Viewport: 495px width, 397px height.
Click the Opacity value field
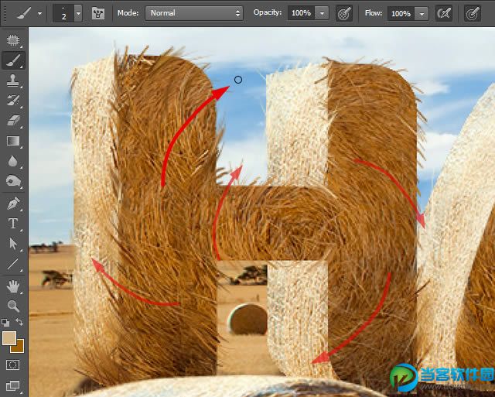pyautogui.click(x=301, y=13)
